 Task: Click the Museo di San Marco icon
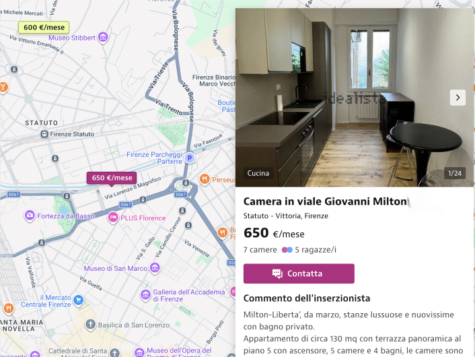coord(155,268)
